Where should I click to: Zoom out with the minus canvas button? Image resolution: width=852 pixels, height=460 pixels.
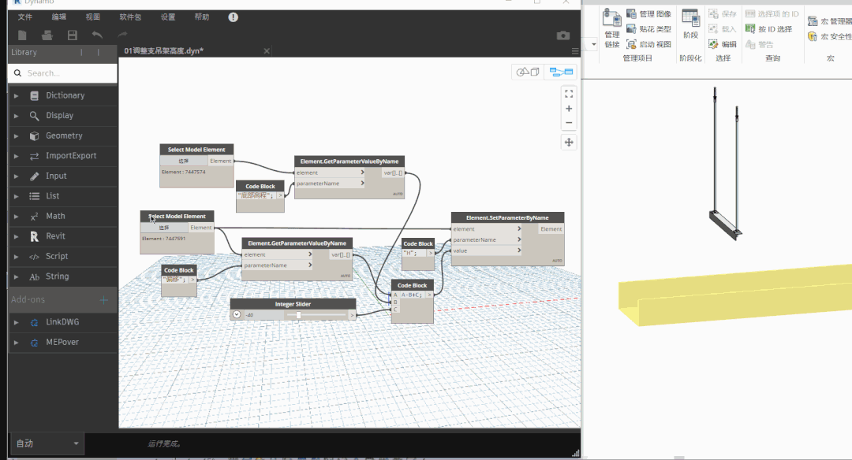click(x=569, y=123)
